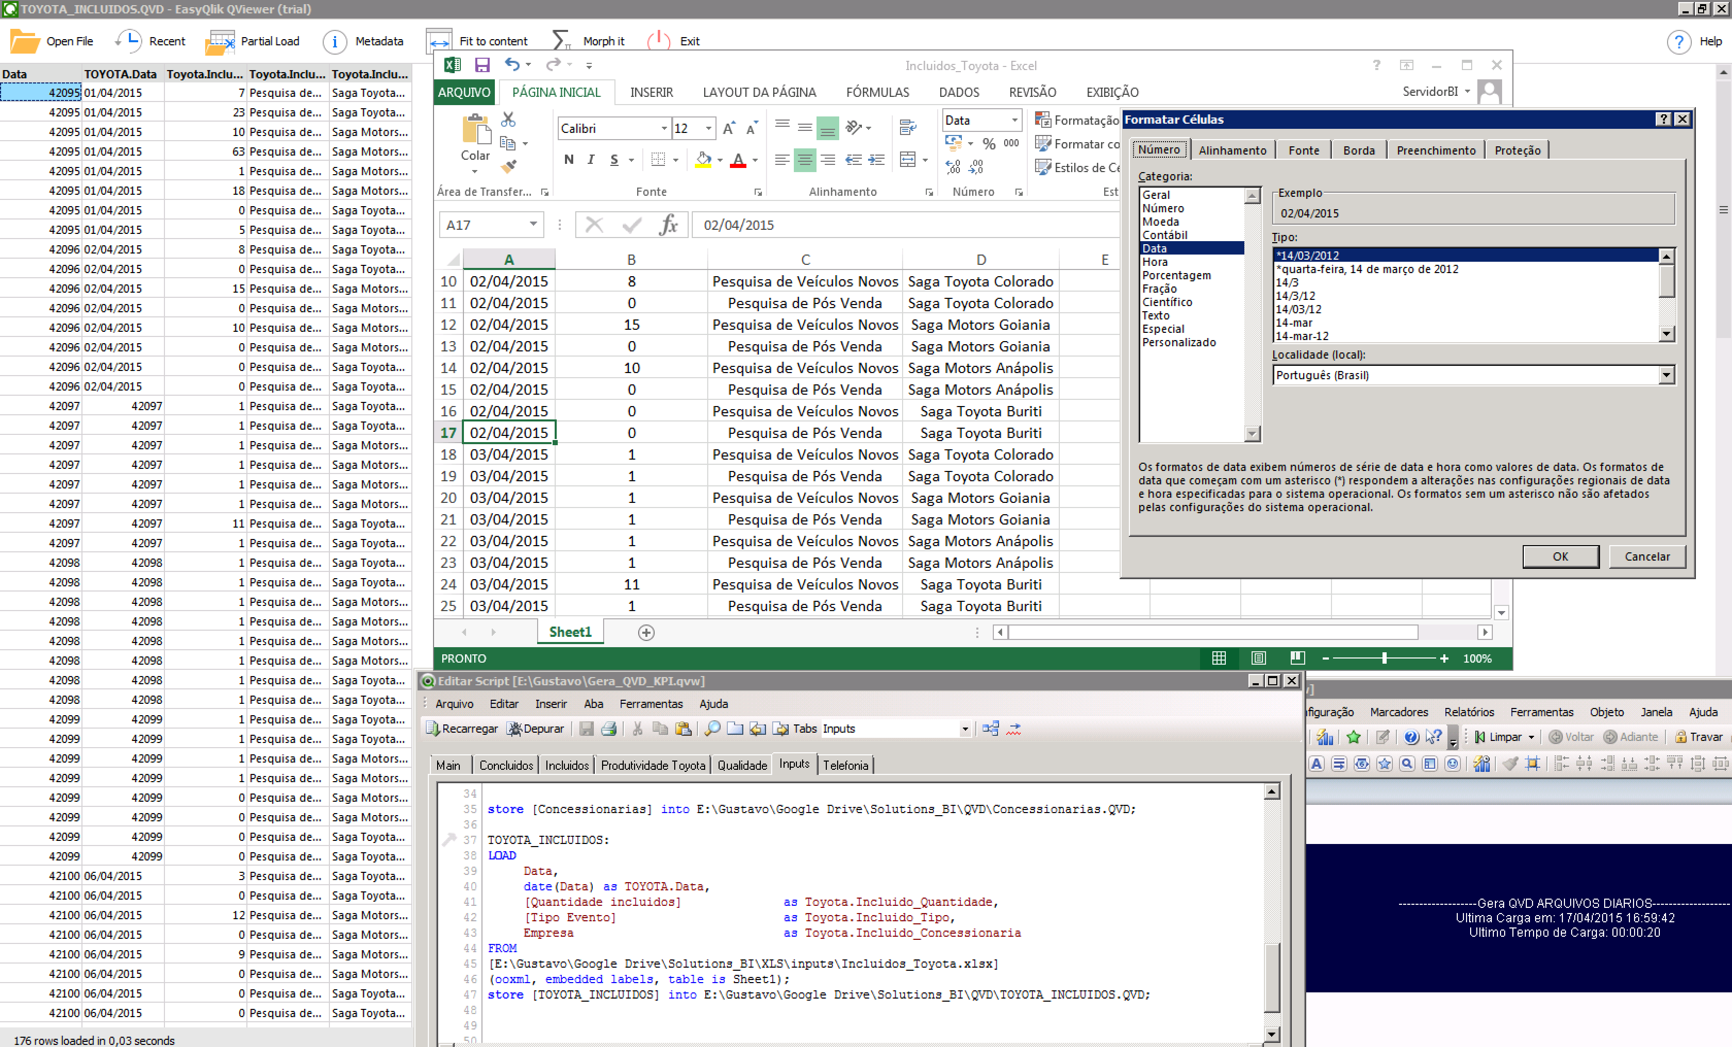The height and width of the screenshot is (1047, 1732).
Task: Toggle align right in Excel ribbon
Action: coord(828,160)
